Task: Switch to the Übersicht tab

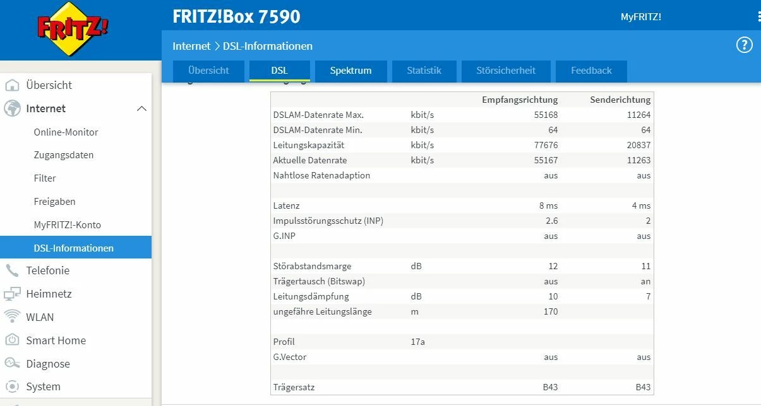Action: [208, 71]
